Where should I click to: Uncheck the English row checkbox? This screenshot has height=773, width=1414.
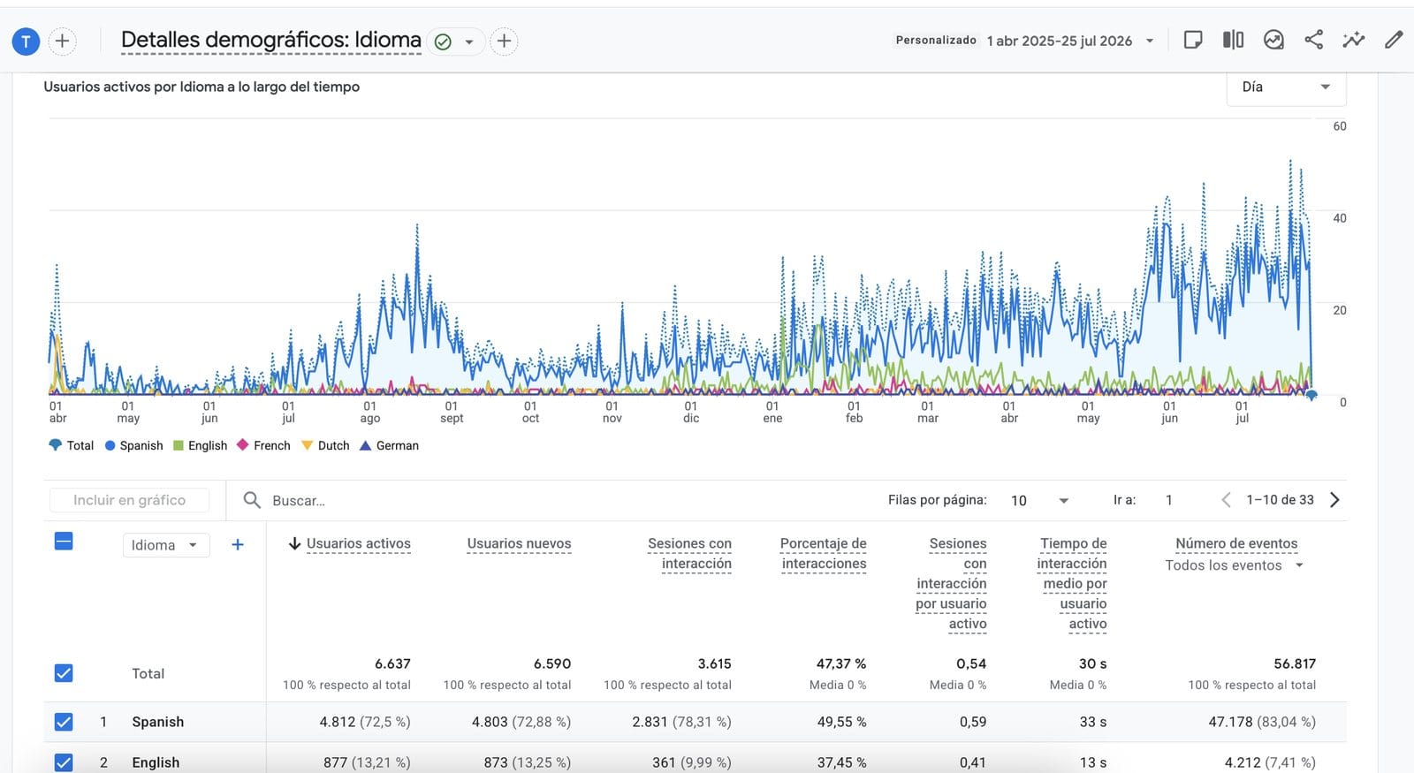64,762
